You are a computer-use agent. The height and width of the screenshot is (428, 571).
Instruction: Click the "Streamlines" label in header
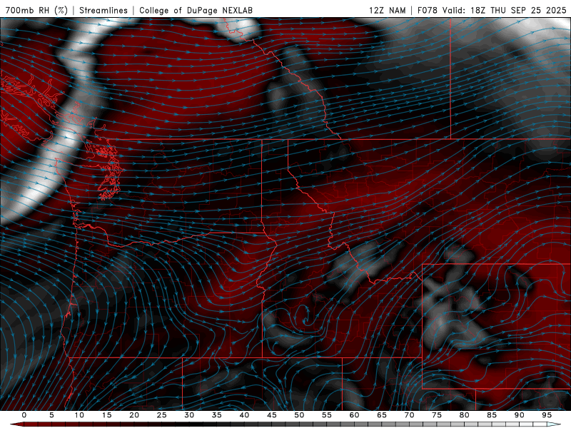[x=103, y=10]
